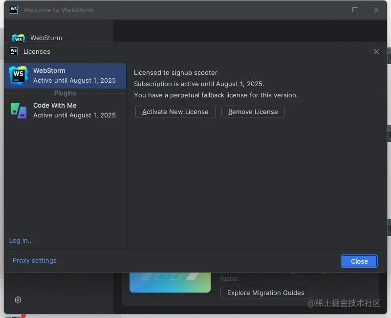Open settings gear in Welcome window
This screenshot has height=318, width=391.
click(18, 300)
